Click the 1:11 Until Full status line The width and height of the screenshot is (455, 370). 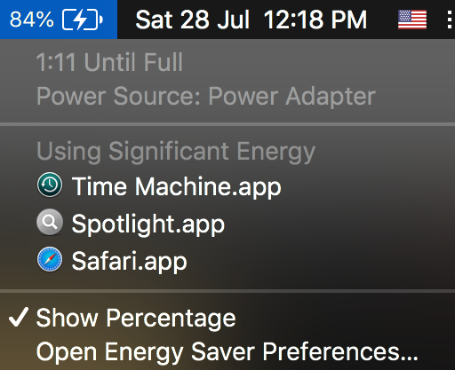(x=109, y=62)
